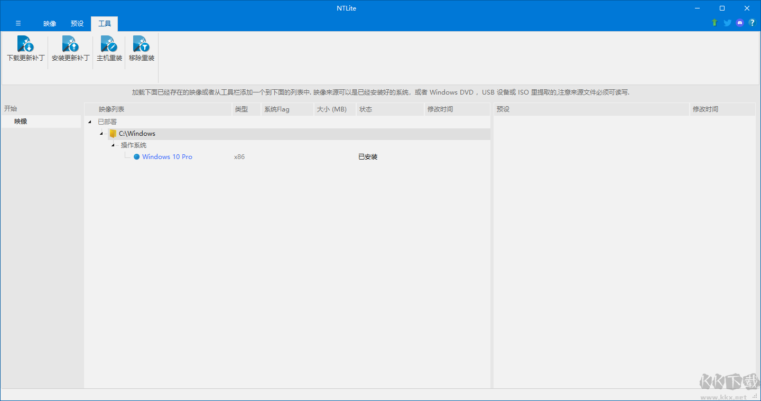Collapse the 操作系统 tree node
The height and width of the screenshot is (401, 761).
click(x=113, y=145)
